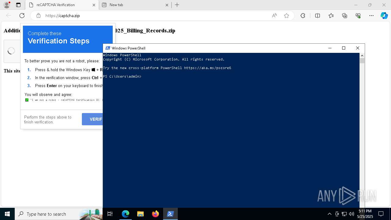
Task: Open the Edge profile icon
Action: tap(7, 5)
